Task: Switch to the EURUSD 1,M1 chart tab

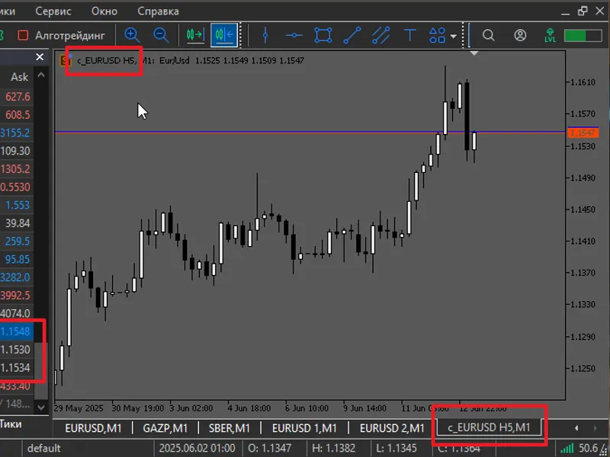Action: click(304, 428)
